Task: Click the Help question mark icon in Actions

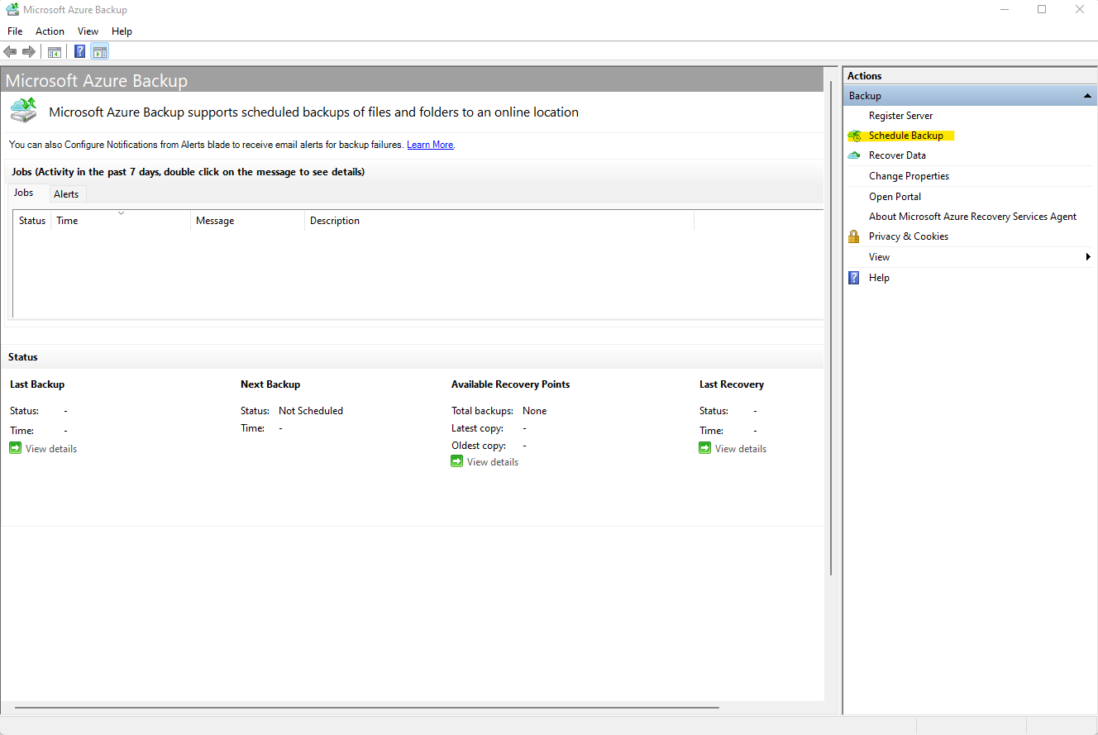Action: 854,278
